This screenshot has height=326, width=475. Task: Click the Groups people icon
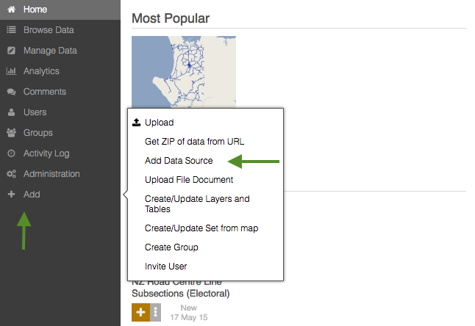coord(11,133)
